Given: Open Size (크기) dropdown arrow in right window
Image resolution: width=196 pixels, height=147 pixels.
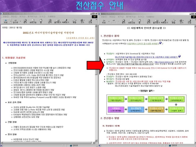Looking at the screenshot, I should coord(183,20).
